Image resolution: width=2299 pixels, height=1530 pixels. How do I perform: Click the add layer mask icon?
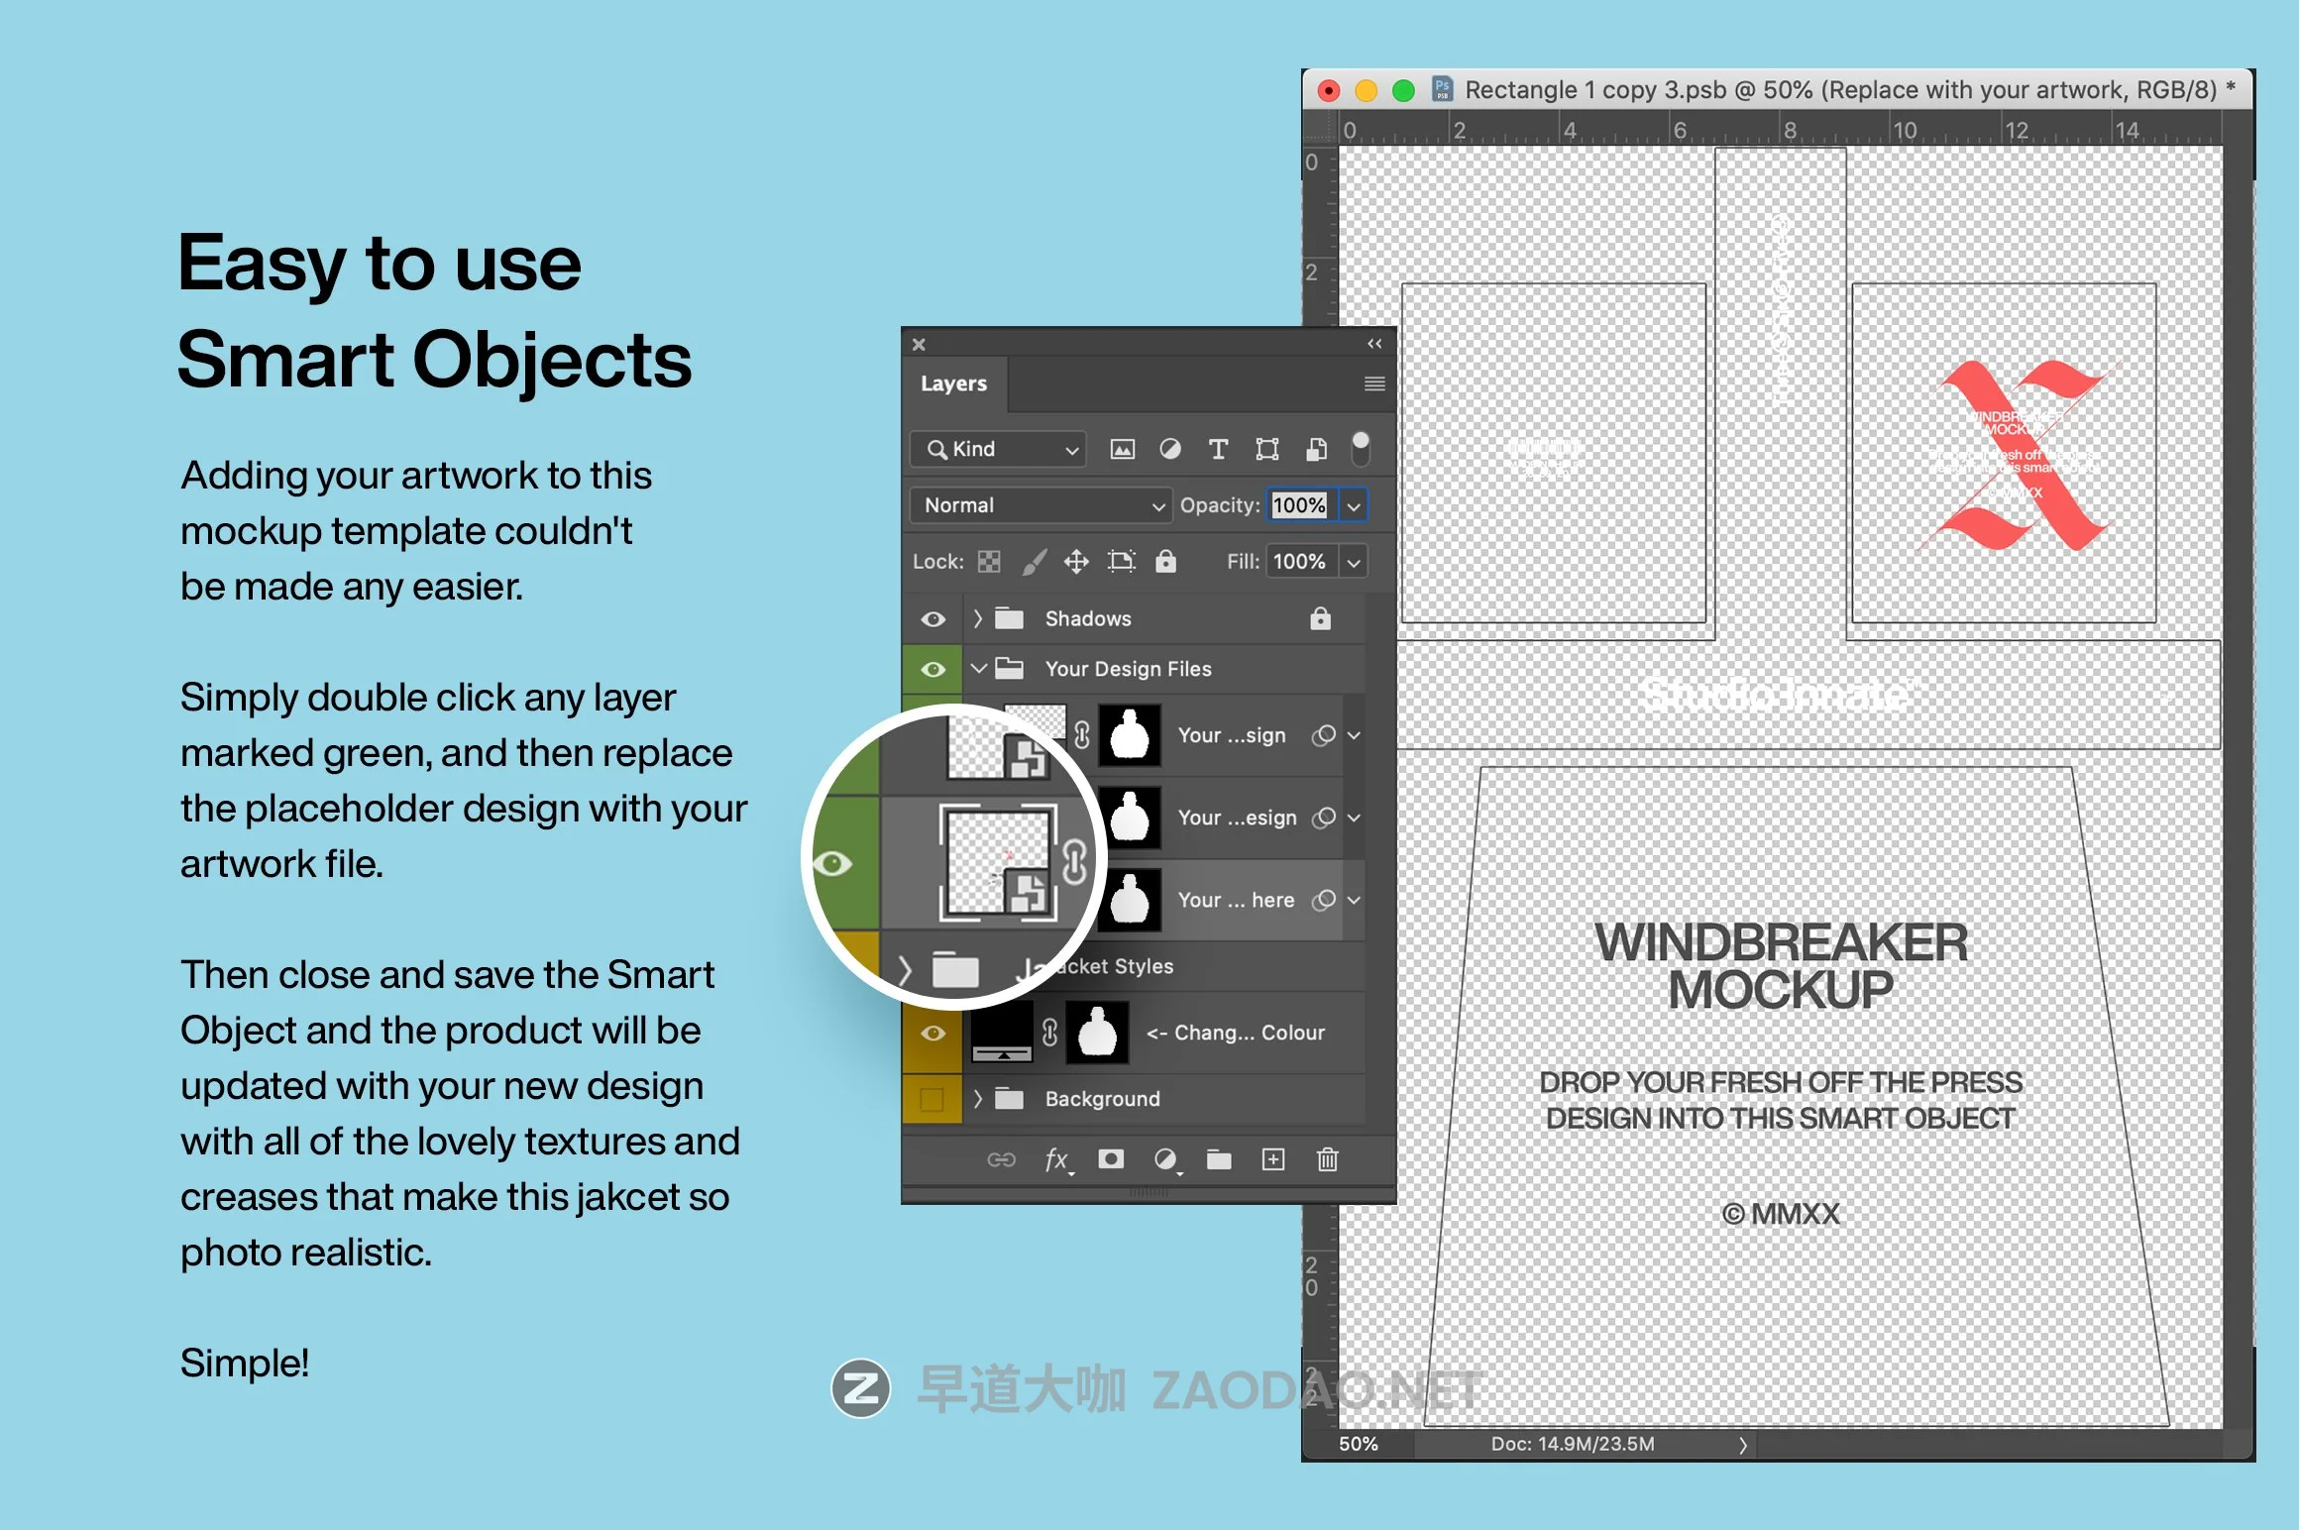point(1111,1159)
